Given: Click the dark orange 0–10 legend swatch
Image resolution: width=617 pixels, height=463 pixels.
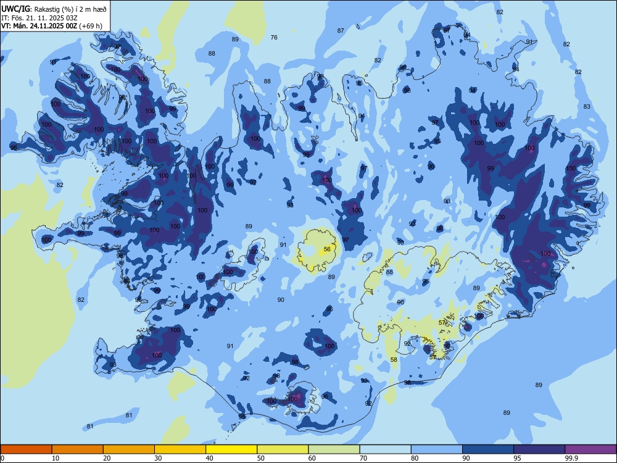Looking at the screenshot, I should pos(26,449).
